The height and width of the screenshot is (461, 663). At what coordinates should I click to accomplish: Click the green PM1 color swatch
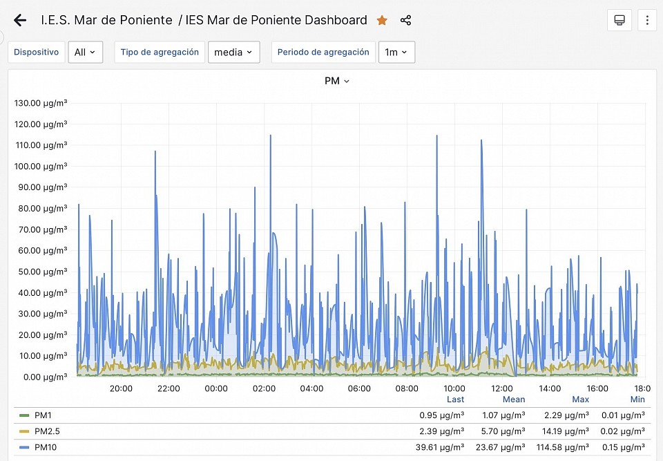(24, 415)
